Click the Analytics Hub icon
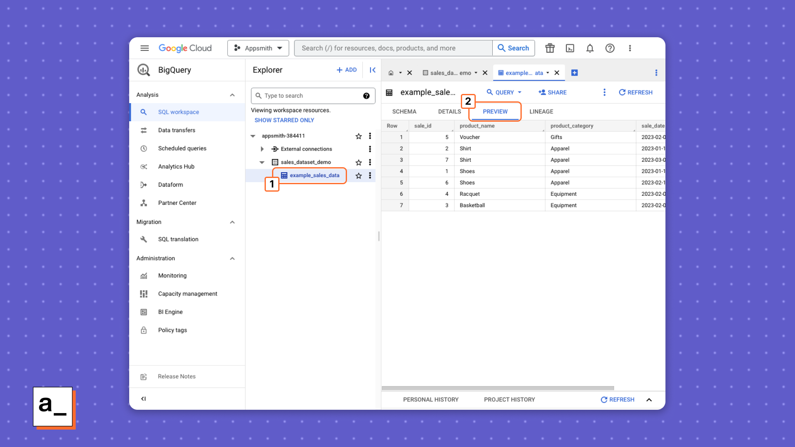 (144, 166)
